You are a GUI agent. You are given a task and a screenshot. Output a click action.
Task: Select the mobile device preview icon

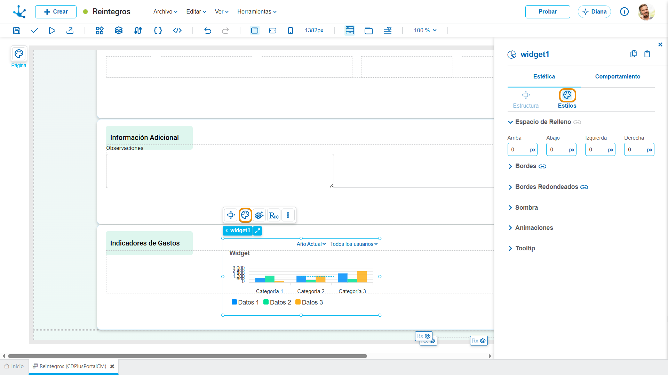click(x=291, y=31)
